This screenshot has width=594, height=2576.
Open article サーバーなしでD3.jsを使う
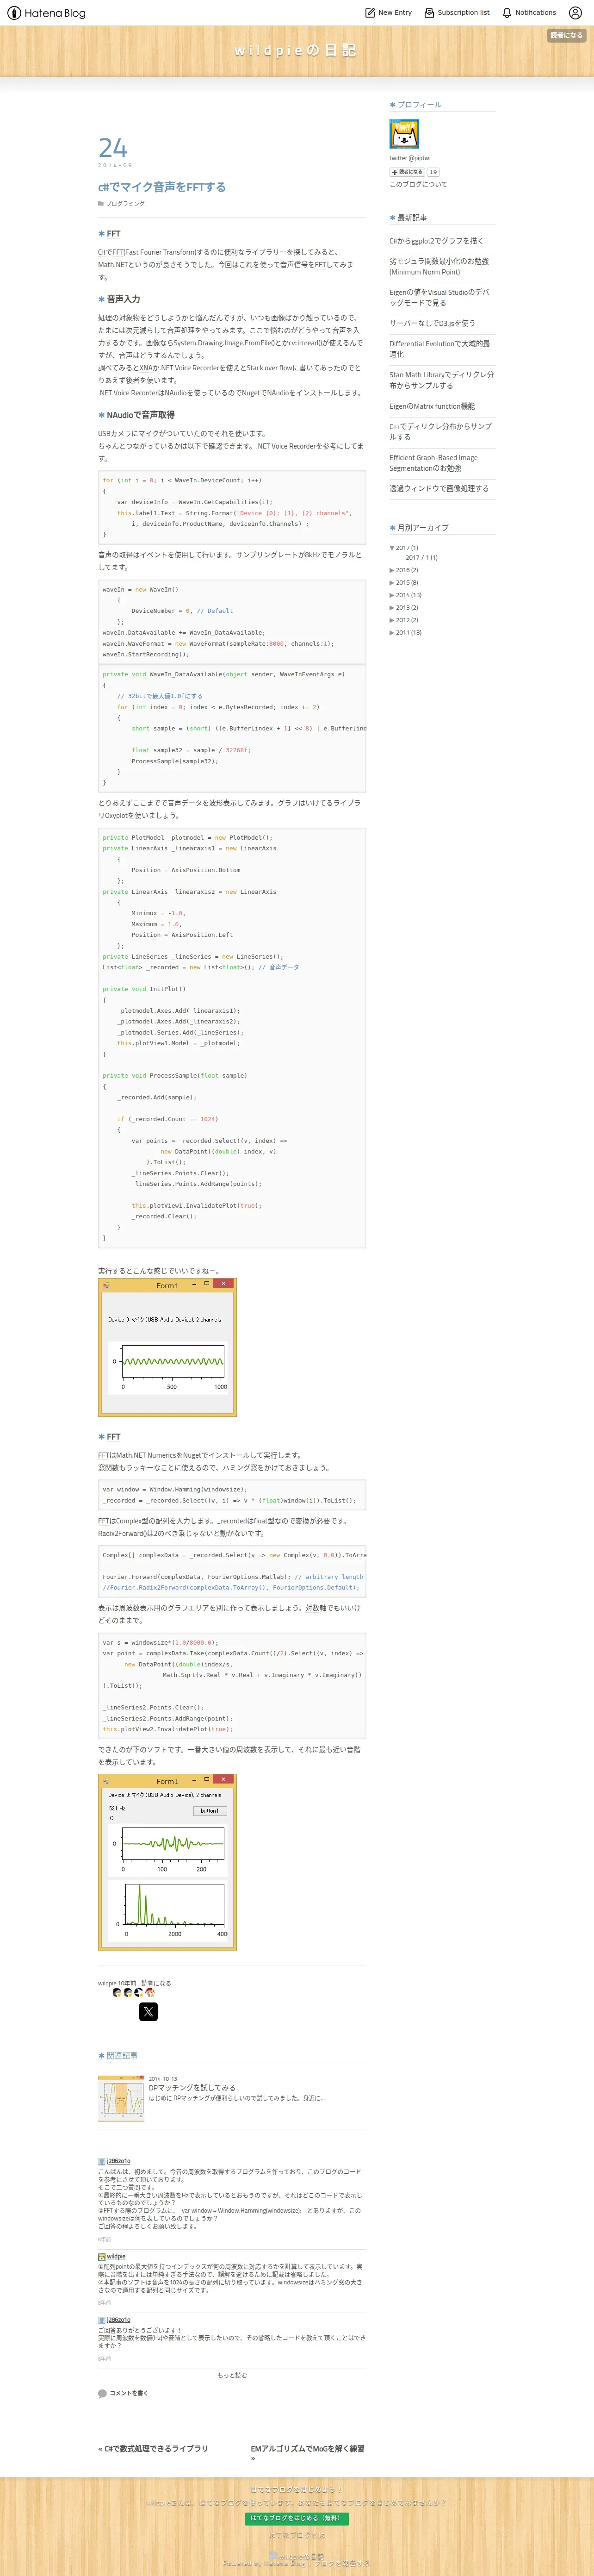[x=432, y=323]
